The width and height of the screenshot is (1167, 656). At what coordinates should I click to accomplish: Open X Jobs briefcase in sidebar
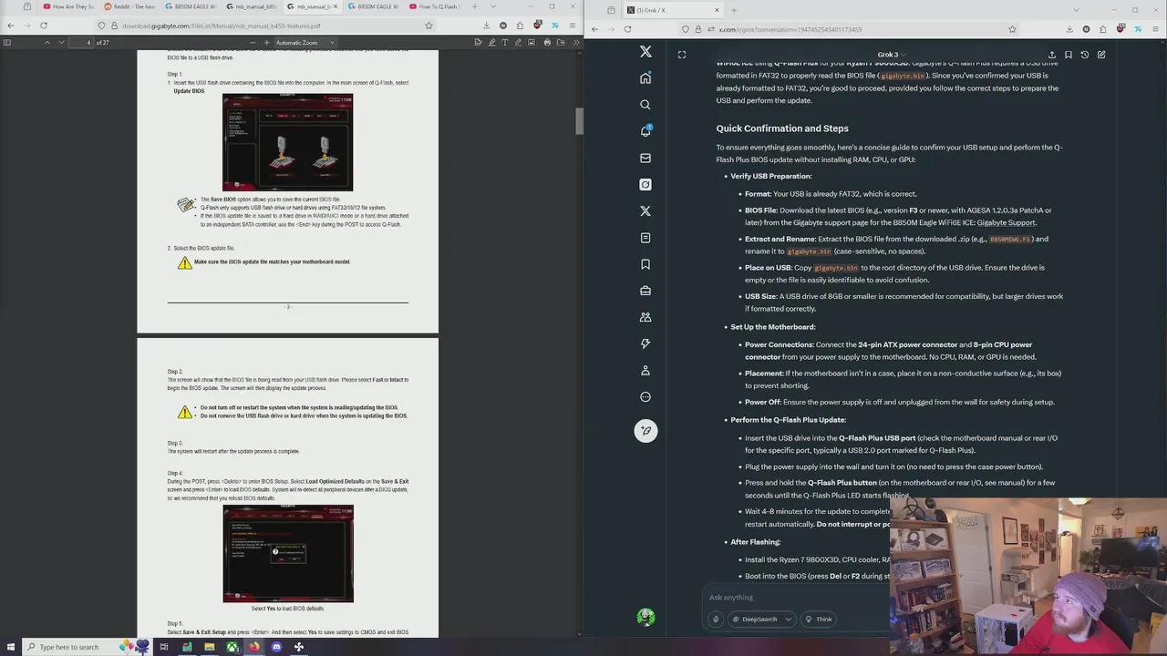pyautogui.click(x=645, y=291)
